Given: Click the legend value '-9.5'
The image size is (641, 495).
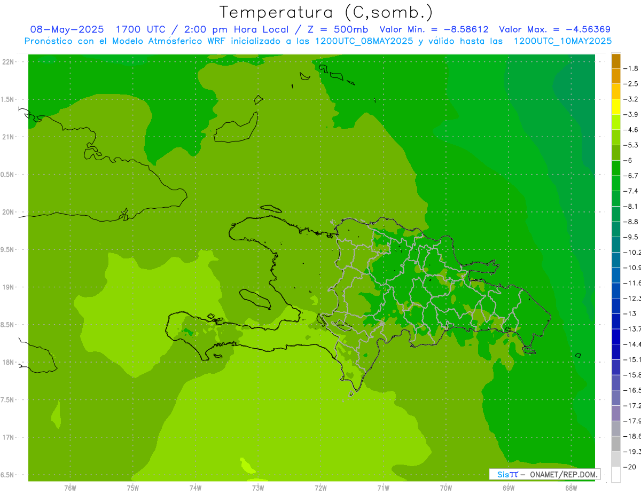Looking at the screenshot, I should 632,237.
